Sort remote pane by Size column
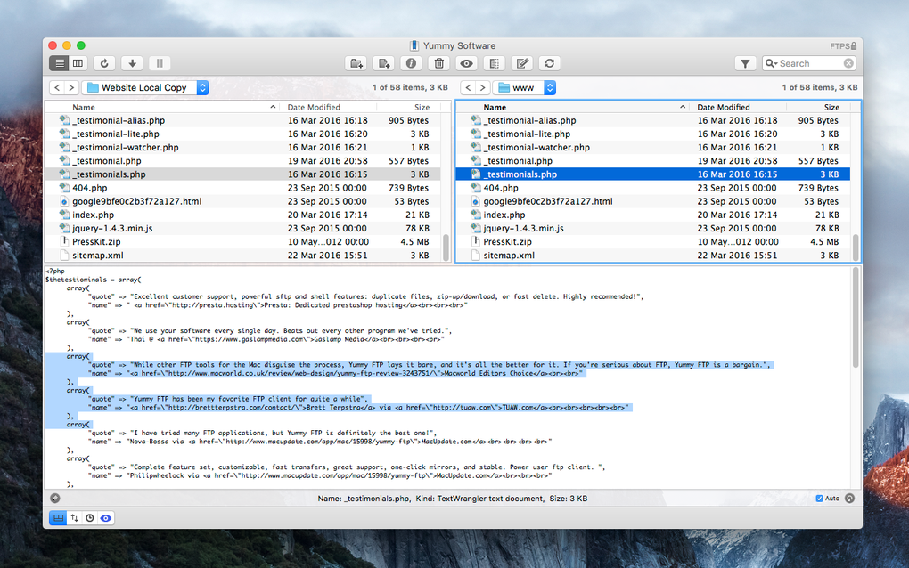 click(x=818, y=107)
